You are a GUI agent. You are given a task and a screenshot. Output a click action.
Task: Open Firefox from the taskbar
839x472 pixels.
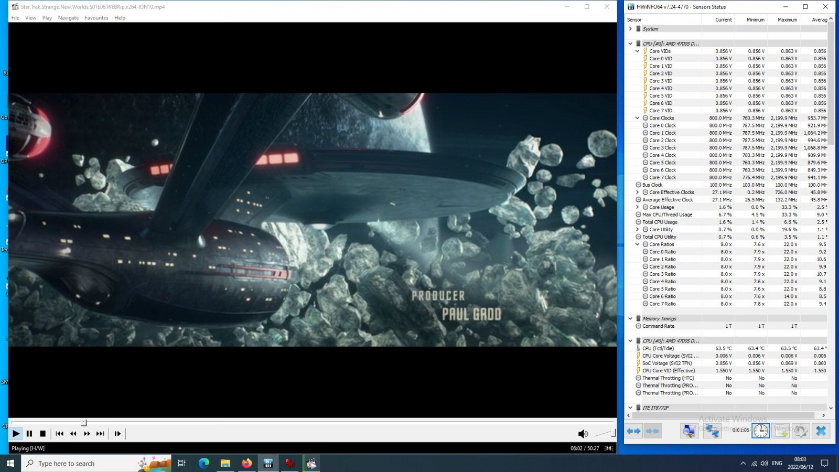click(x=247, y=463)
